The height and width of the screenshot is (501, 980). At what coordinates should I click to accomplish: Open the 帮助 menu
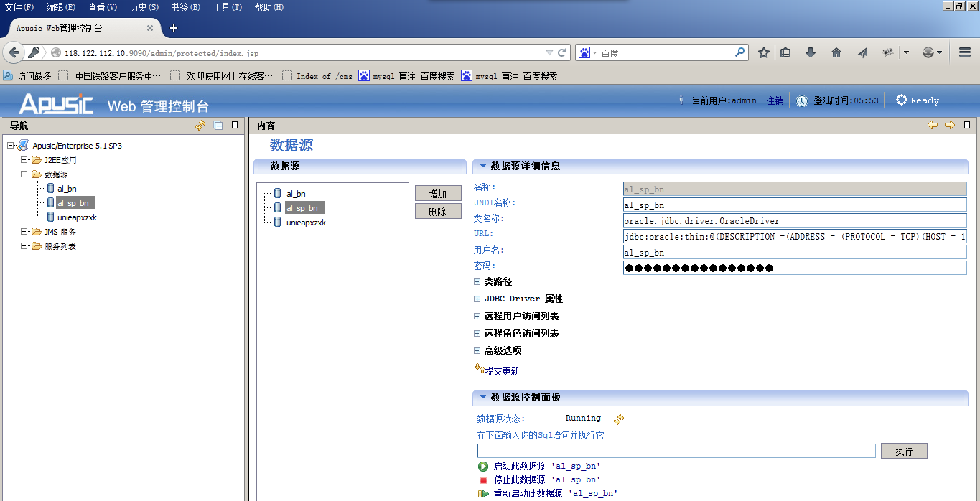[x=269, y=7]
